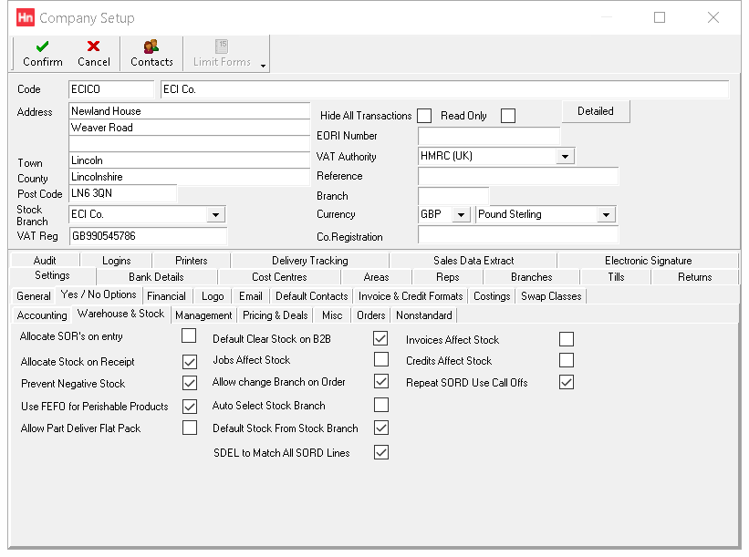Switch to the Electronic Signature tab
Image resolution: width=749 pixels, height=557 pixels.
click(649, 261)
